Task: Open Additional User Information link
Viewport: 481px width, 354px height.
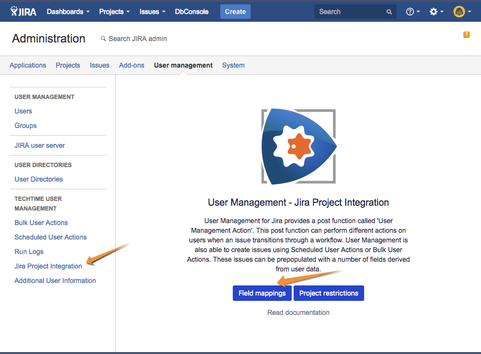Action: click(x=55, y=281)
